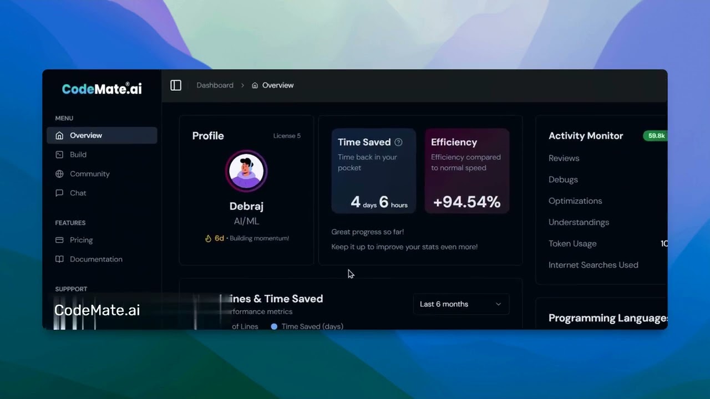Open the Build menu item

[102, 155]
